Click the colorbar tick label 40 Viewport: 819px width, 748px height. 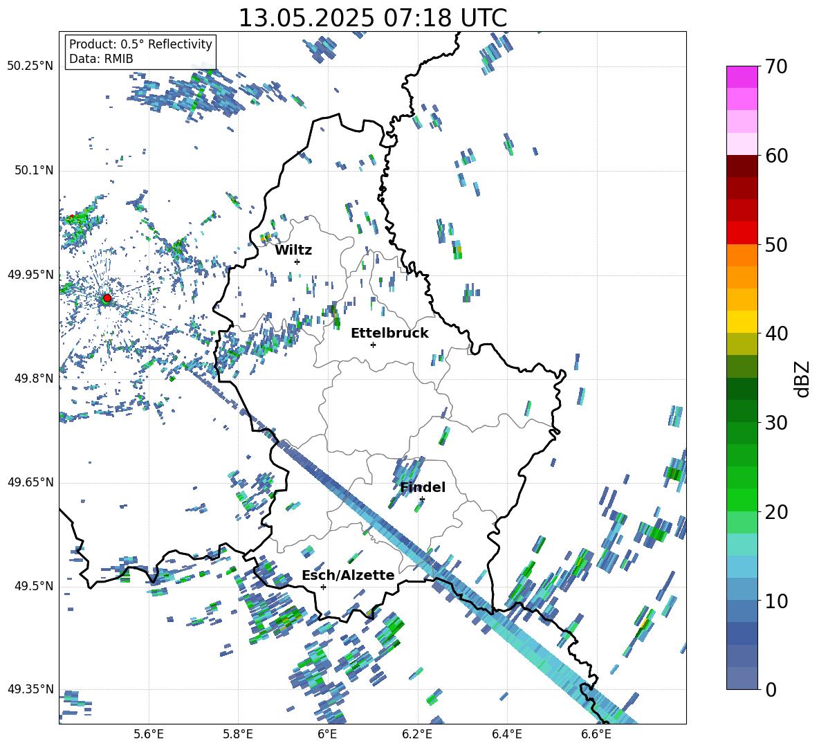pos(776,334)
